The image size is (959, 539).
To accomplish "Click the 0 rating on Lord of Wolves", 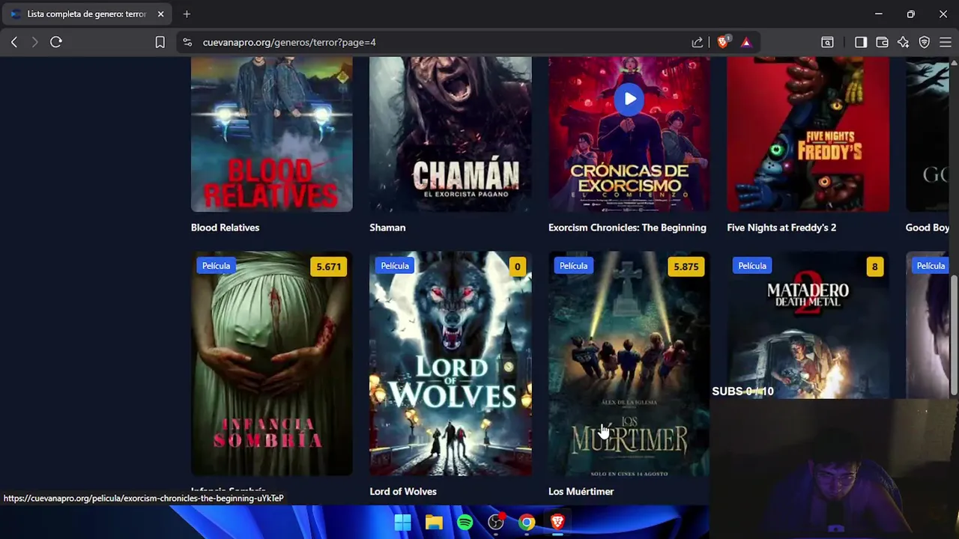I will point(517,267).
